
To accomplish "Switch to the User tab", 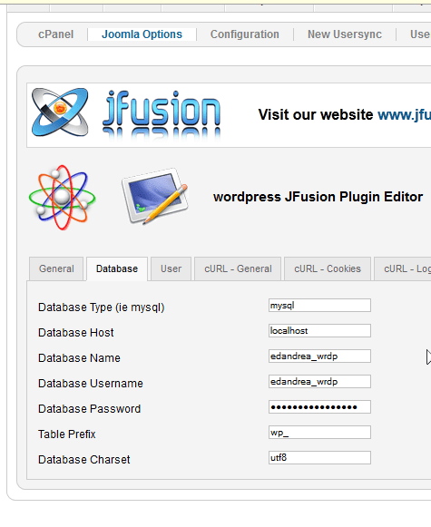I will [171, 268].
